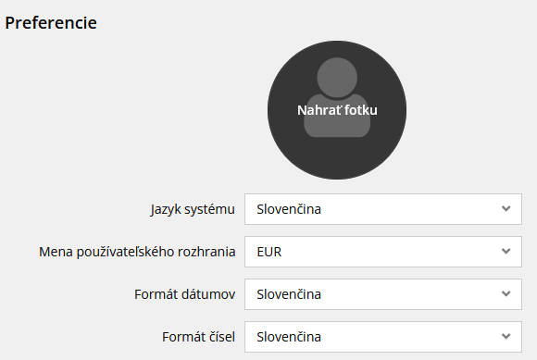Viewport: 537px width, 360px height.
Task: Click the user silhouette head icon
Action: point(337,78)
